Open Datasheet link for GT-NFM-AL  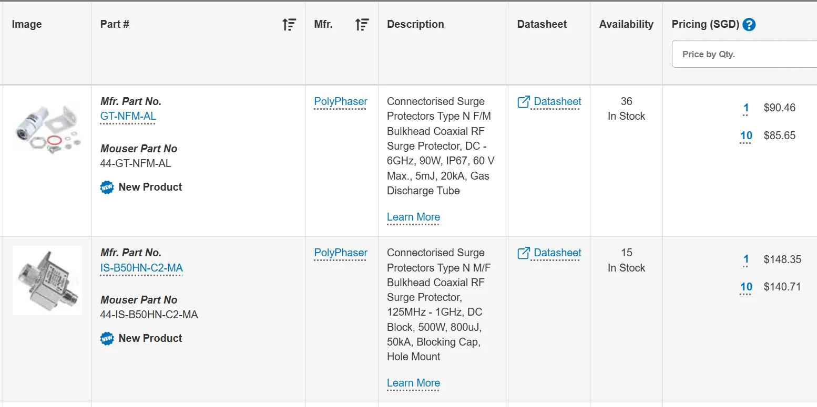[x=557, y=102]
